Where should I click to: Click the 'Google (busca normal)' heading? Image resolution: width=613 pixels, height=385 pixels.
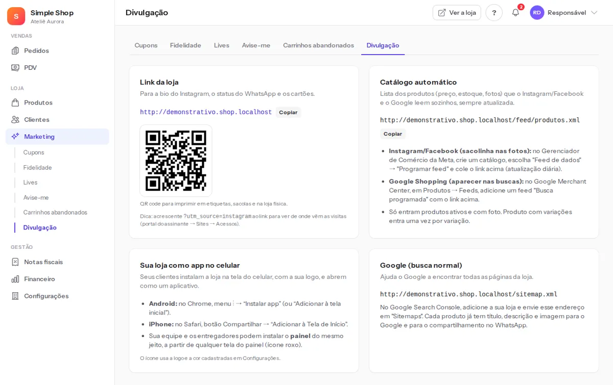click(421, 265)
